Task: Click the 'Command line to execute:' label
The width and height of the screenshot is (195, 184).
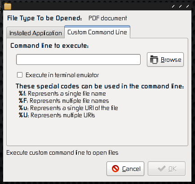Action: click(x=49, y=46)
